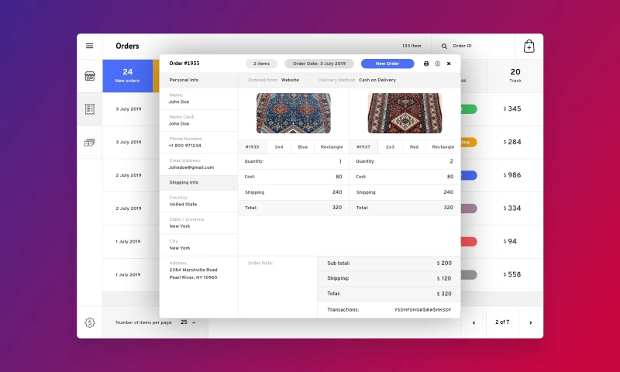Click the $ 334 order amount
This screenshot has height=372, width=620.
512,208
